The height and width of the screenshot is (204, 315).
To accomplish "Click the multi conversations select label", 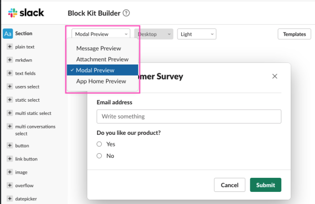I will click(35, 130).
